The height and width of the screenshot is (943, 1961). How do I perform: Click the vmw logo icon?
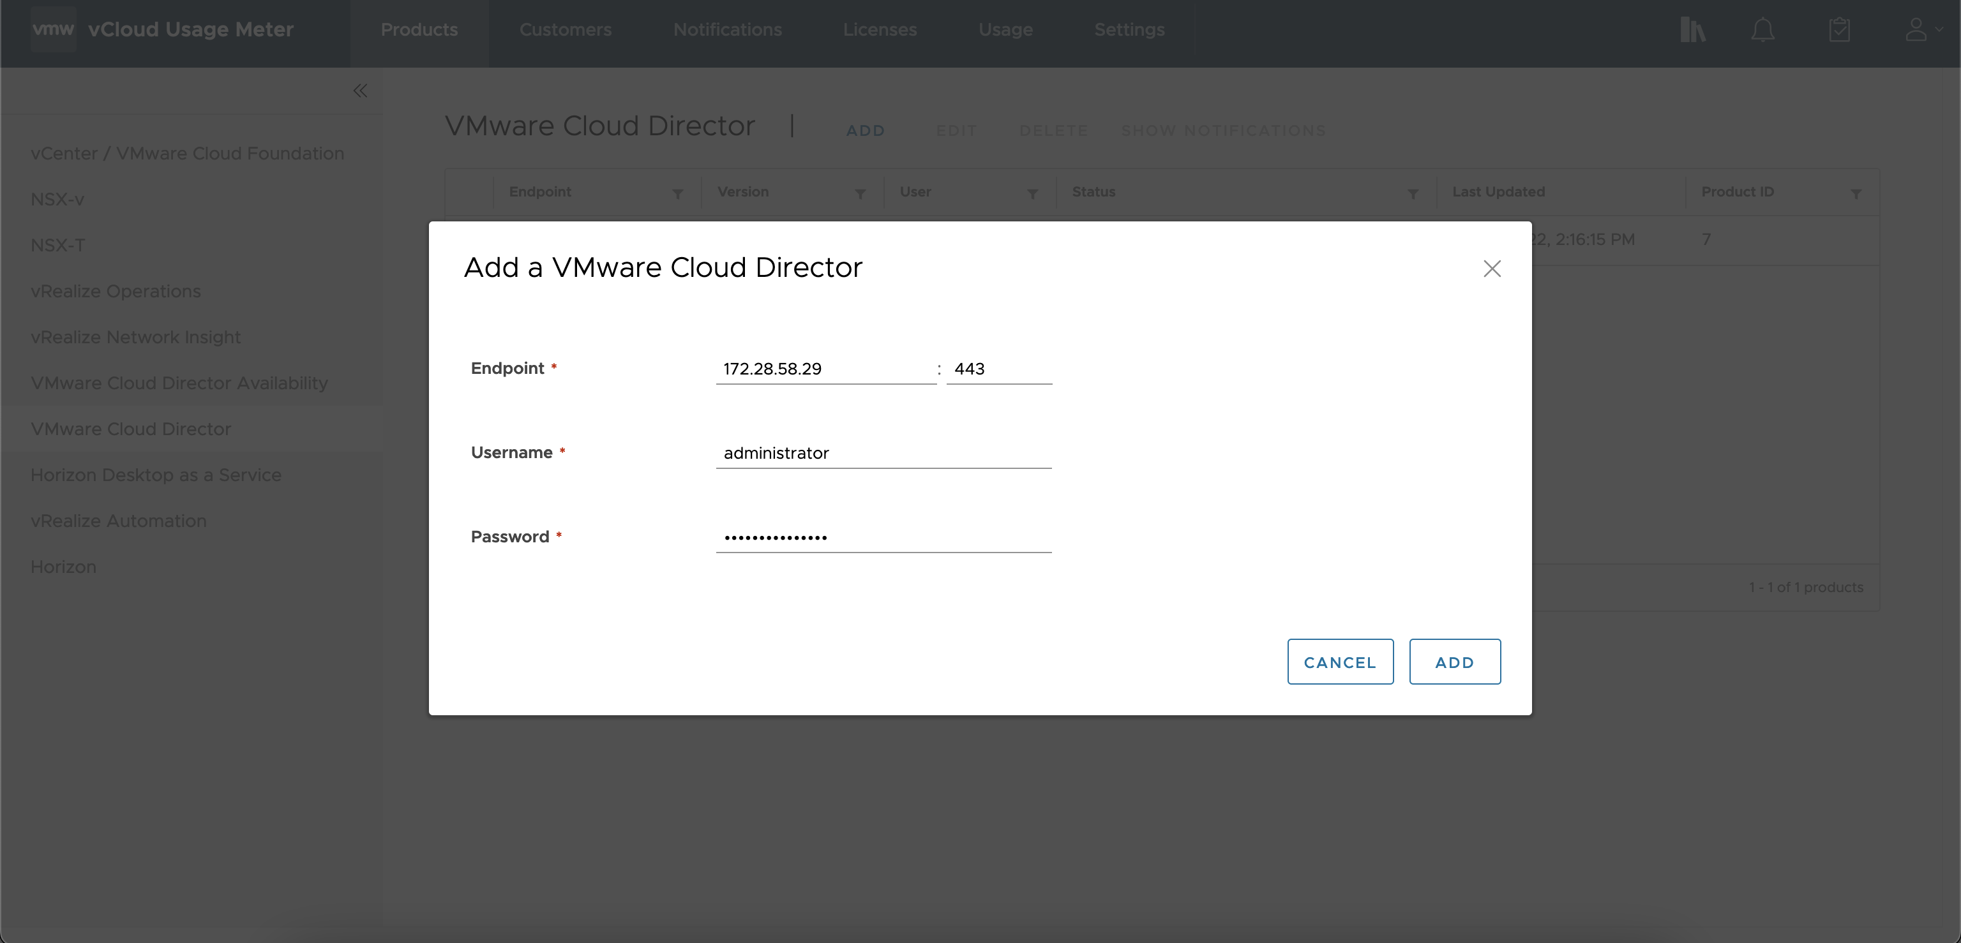[x=52, y=29]
